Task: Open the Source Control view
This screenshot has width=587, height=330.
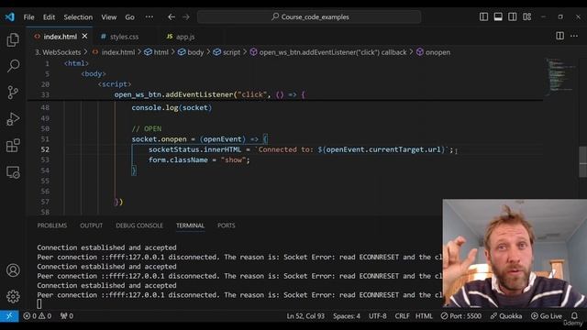Action: (x=13, y=92)
